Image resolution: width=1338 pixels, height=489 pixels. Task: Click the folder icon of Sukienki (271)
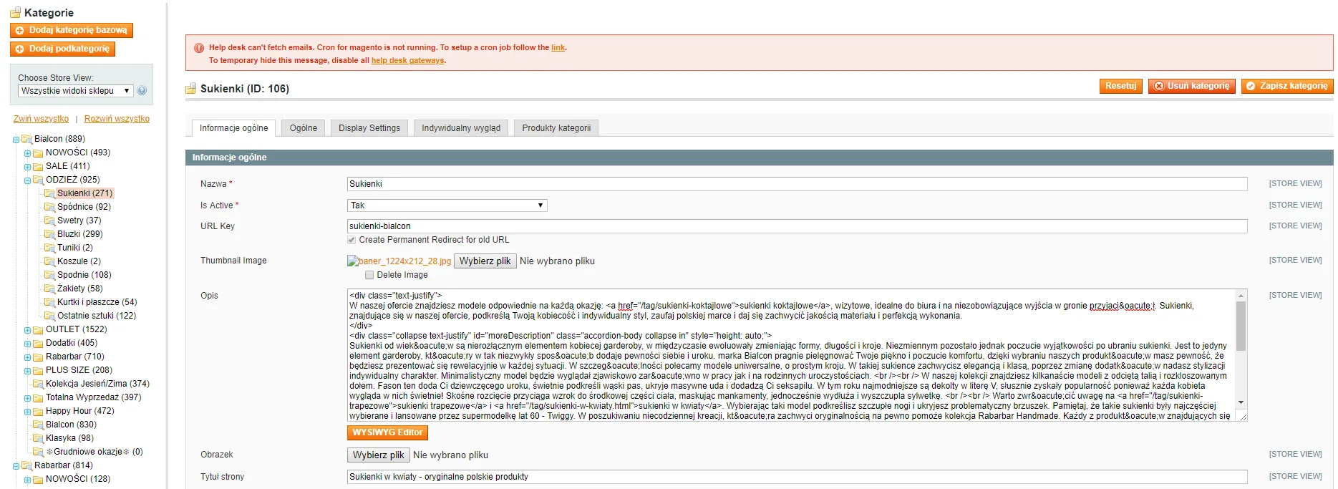coord(49,193)
